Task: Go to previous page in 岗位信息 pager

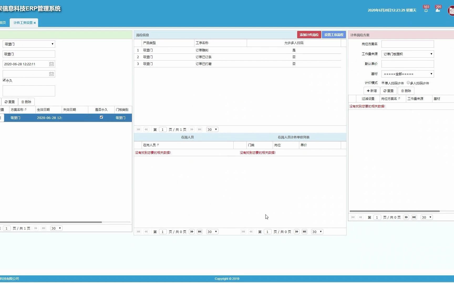Action: click(x=146, y=129)
